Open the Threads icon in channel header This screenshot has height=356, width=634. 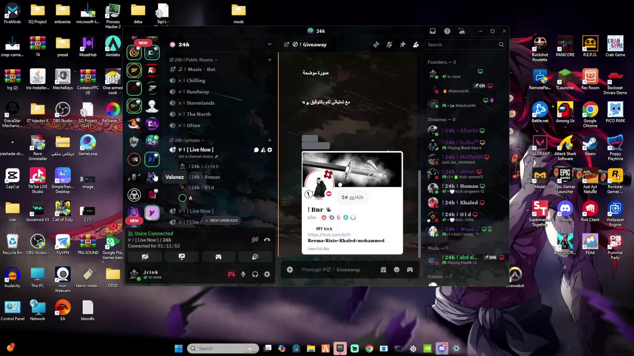[376, 44]
